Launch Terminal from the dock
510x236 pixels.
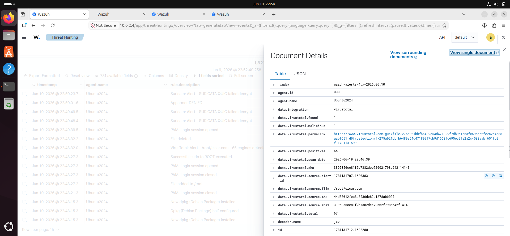pyautogui.click(x=9, y=86)
